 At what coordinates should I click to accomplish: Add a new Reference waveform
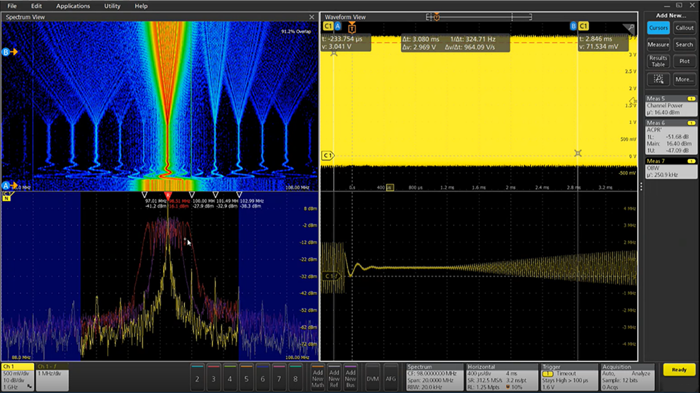334,378
